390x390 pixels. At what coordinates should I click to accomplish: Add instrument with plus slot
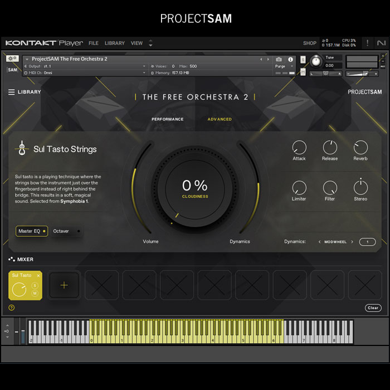pos(64,285)
